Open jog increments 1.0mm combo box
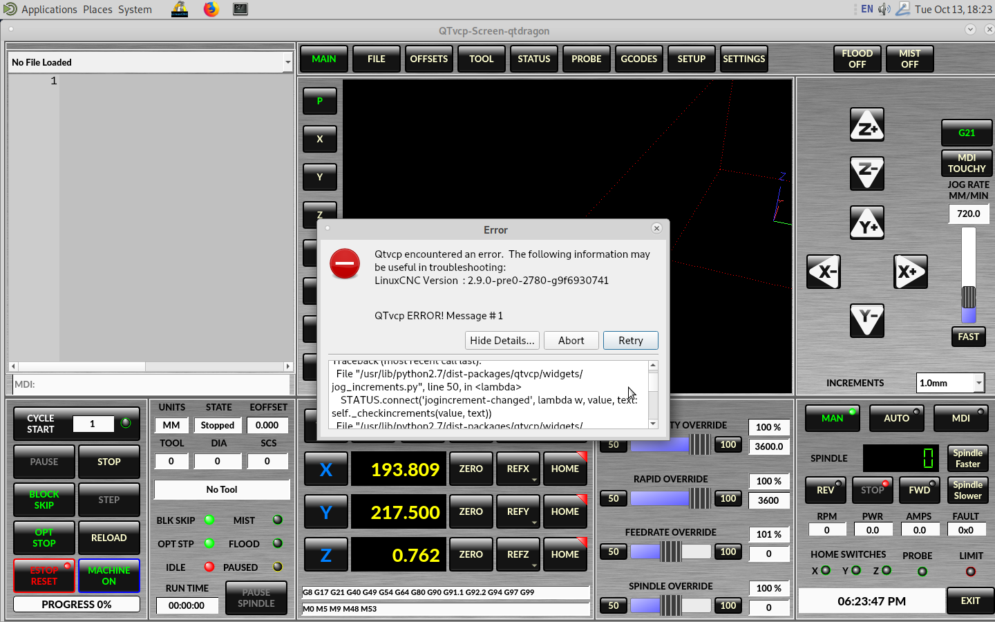 (950, 383)
